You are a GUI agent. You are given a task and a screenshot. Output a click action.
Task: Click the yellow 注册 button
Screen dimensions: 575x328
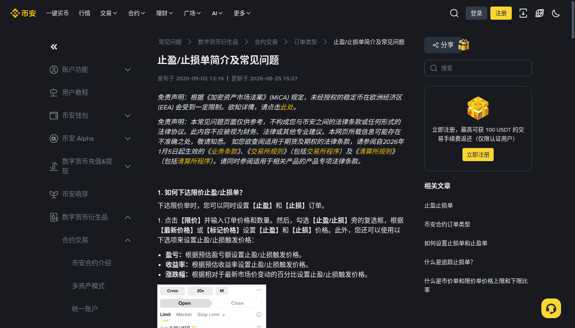coord(501,13)
